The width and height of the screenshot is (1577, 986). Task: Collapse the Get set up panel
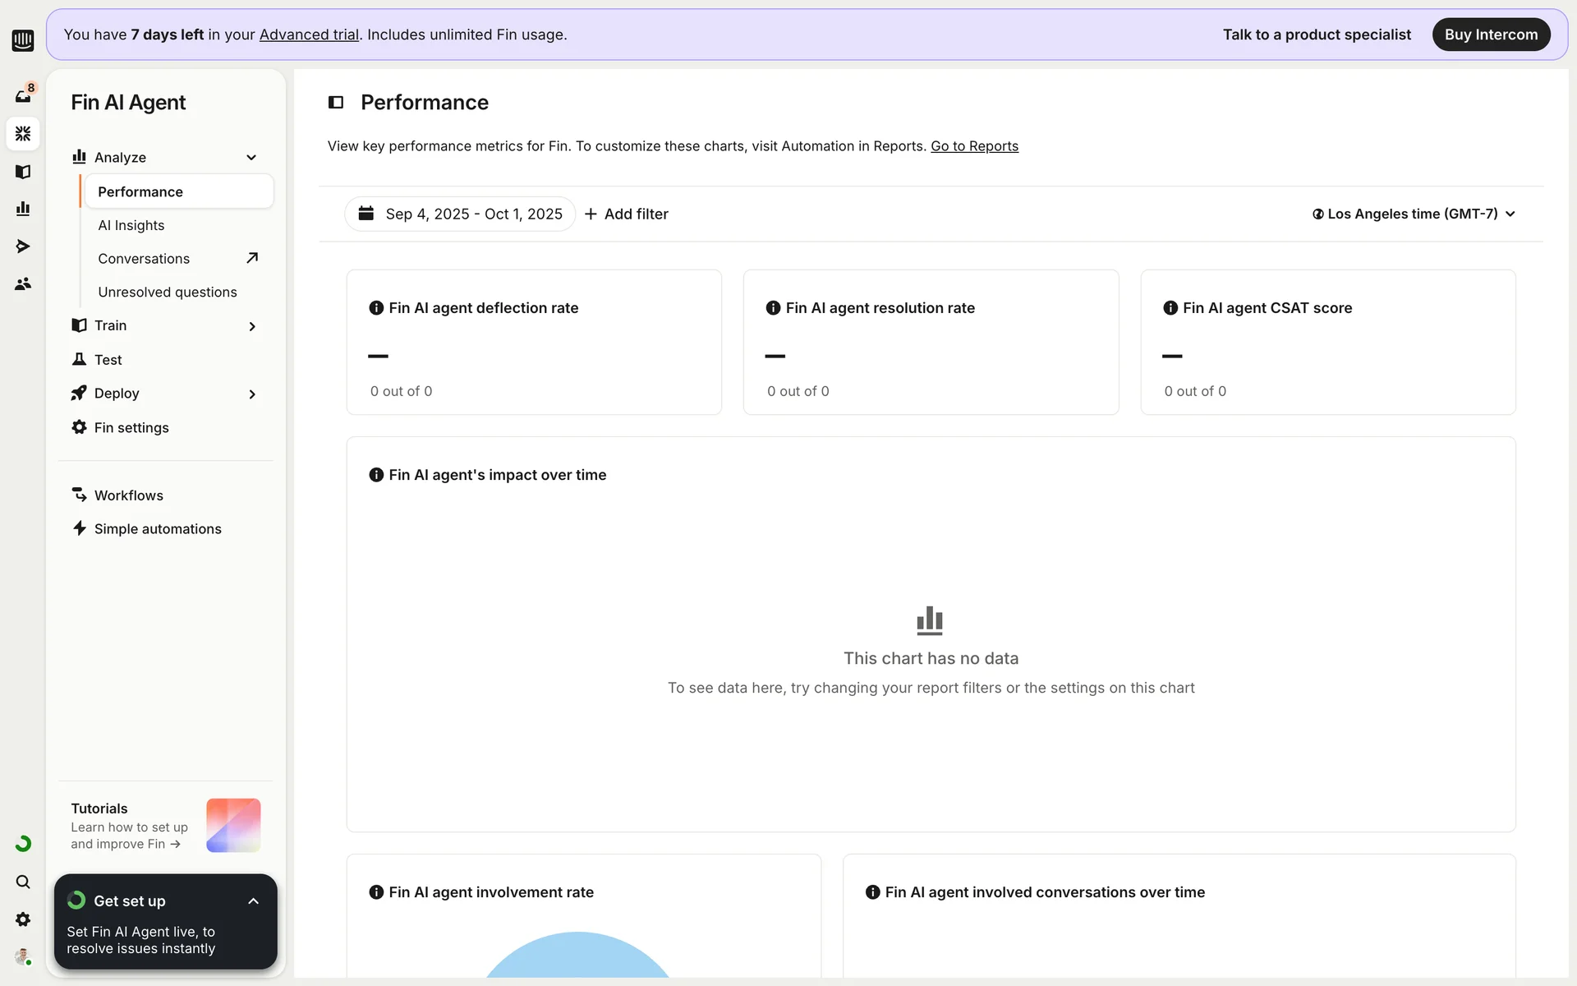(253, 901)
